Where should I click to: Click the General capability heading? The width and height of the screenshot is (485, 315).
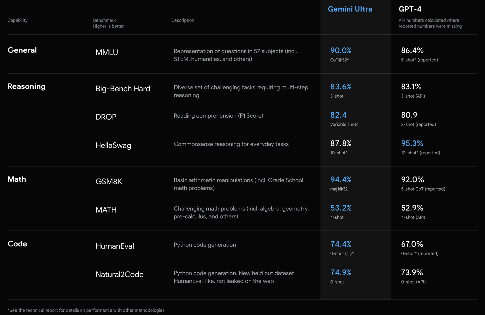pos(22,50)
